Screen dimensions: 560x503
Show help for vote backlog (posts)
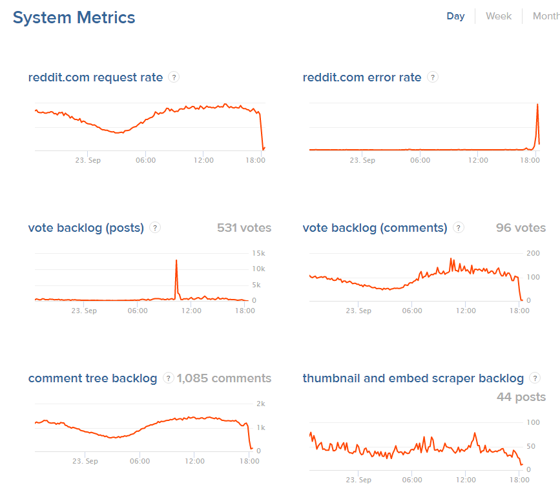(x=154, y=227)
